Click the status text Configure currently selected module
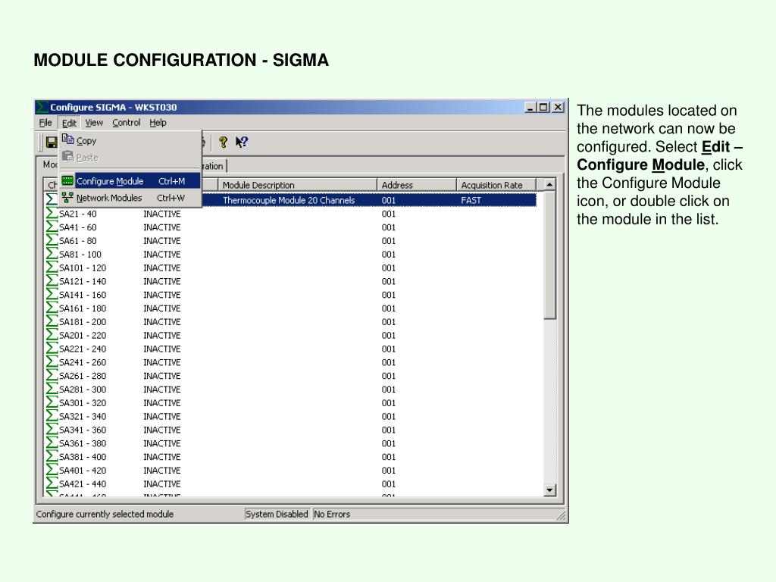776x582 pixels. (105, 515)
